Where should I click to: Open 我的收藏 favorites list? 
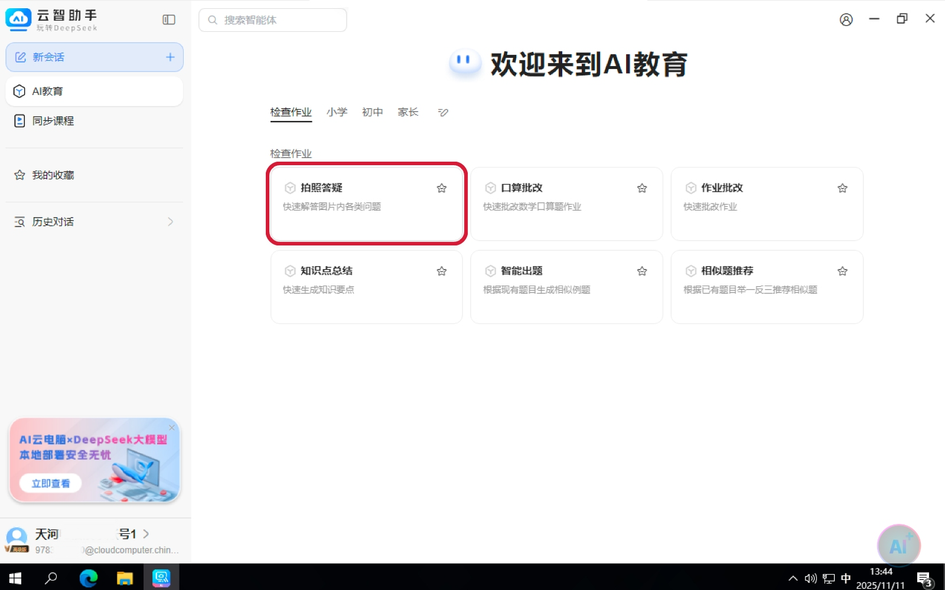point(53,175)
